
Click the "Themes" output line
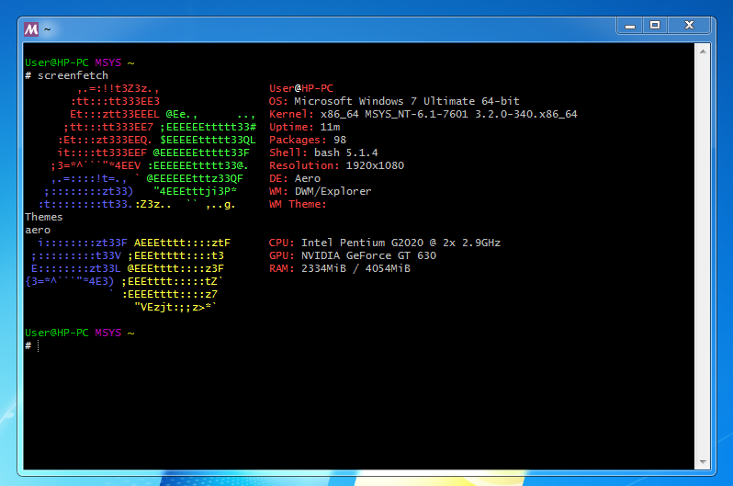[x=44, y=217]
